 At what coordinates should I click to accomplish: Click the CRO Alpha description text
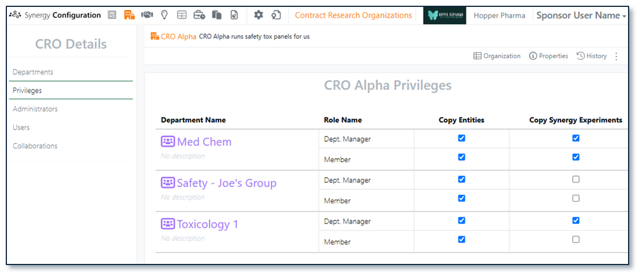[x=254, y=36]
